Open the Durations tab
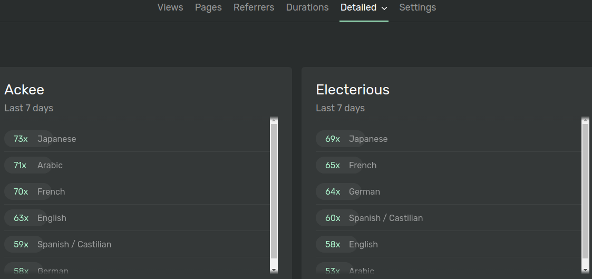Image resolution: width=592 pixels, height=279 pixels. point(307,7)
